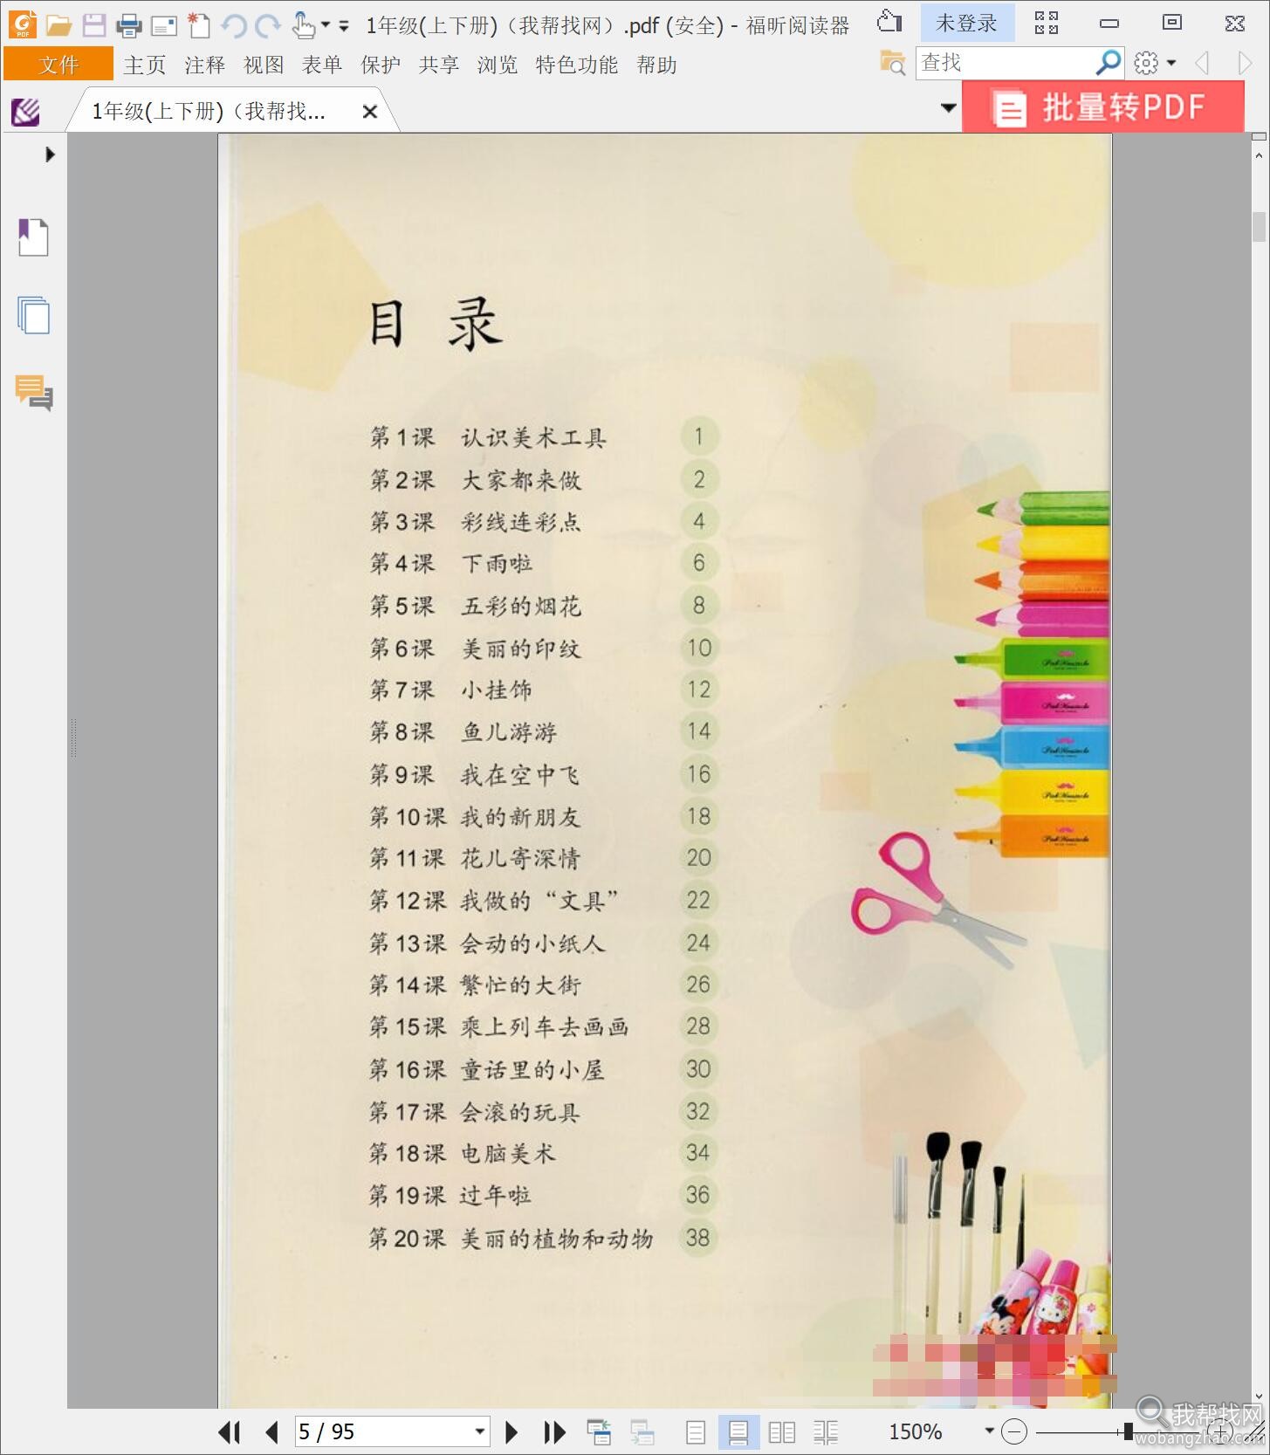
Task: Select the 1年级(上下册) document tab
Action: coord(209,111)
